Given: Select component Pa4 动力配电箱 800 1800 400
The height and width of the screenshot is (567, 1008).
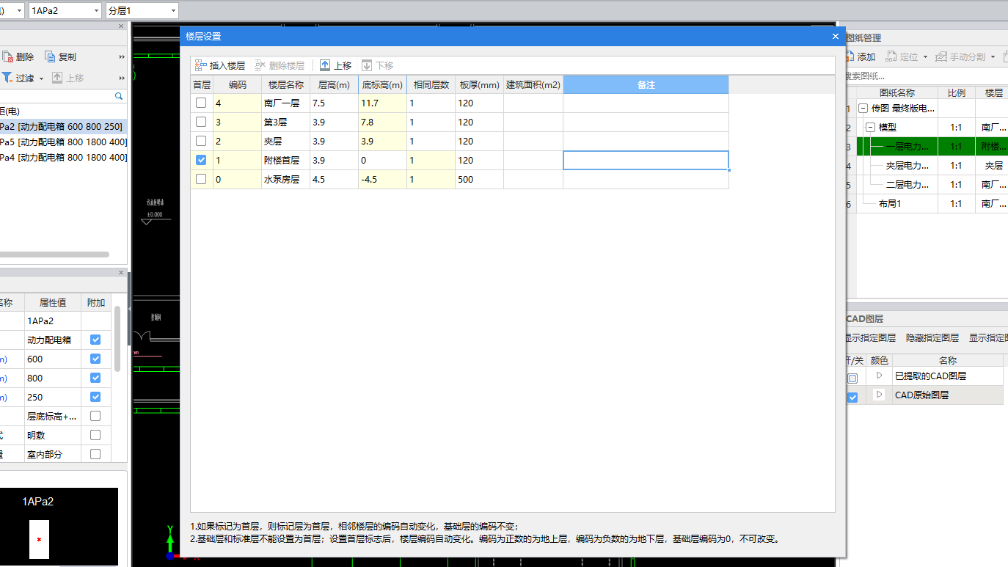Looking at the screenshot, I should pyautogui.click(x=64, y=157).
